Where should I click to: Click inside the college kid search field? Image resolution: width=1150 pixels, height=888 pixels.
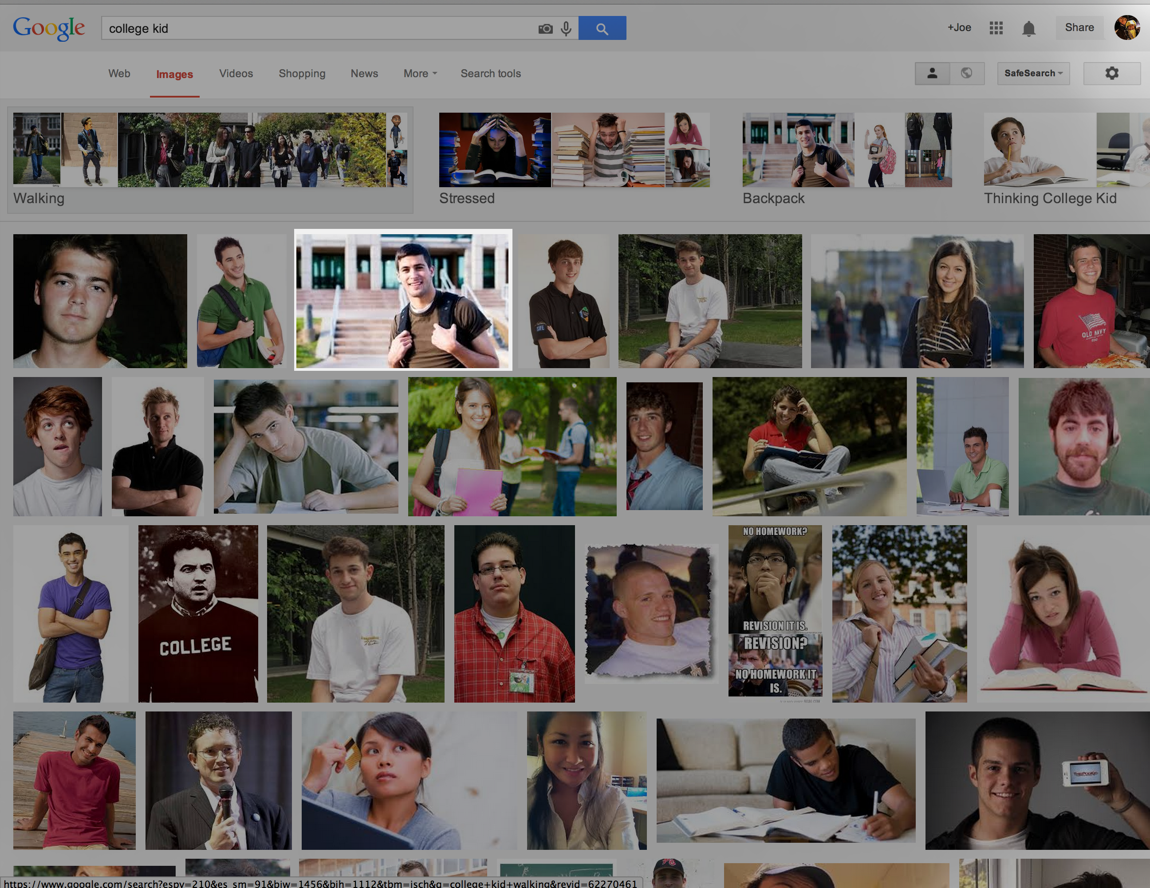click(x=316, y=28)
